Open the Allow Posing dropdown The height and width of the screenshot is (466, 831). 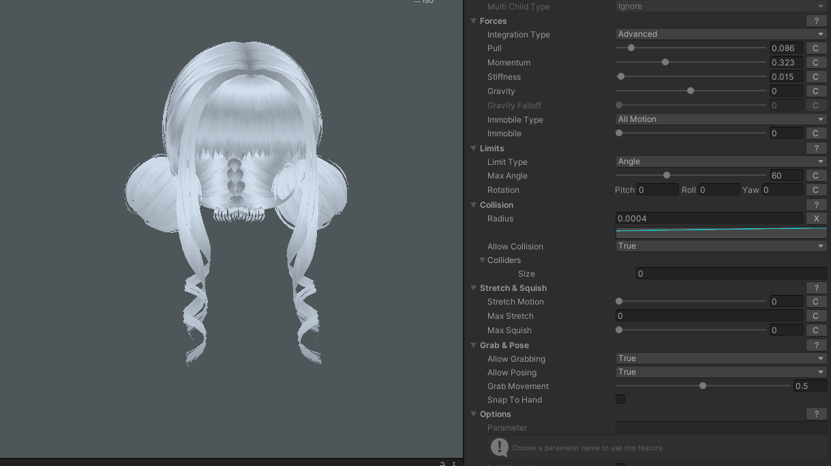[x=721, y=372]
